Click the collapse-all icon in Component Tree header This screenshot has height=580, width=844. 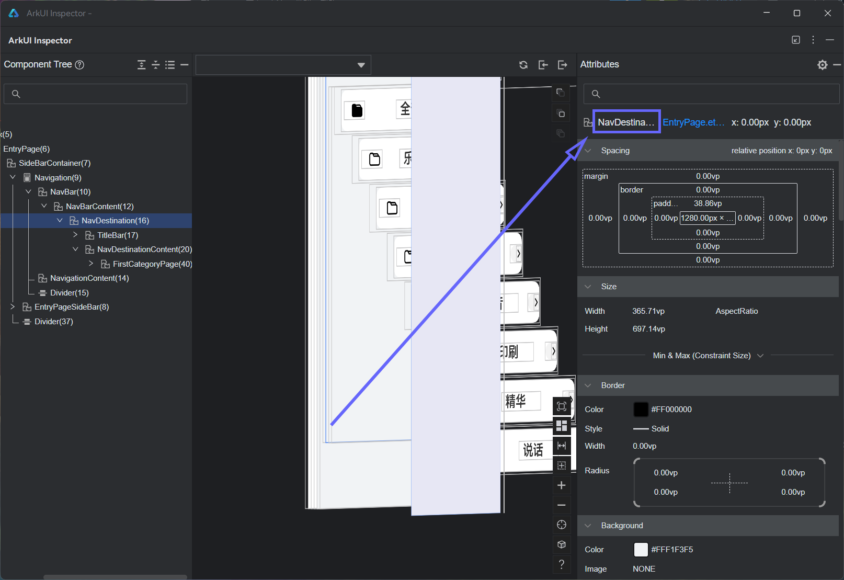point(155,65)
